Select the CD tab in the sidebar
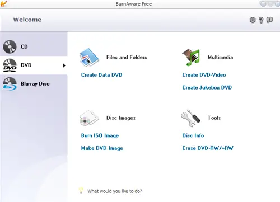Image resolution: width=280 pixels, height=202 pixels. (34, 46)
